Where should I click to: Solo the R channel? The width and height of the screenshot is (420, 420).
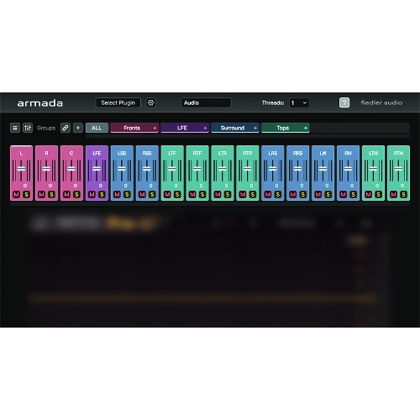(x=51, y=194)
